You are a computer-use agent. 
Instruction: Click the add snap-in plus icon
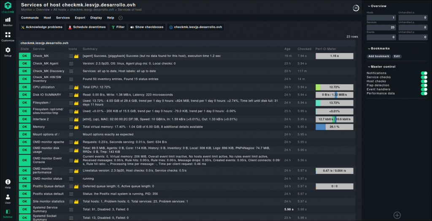397,215
